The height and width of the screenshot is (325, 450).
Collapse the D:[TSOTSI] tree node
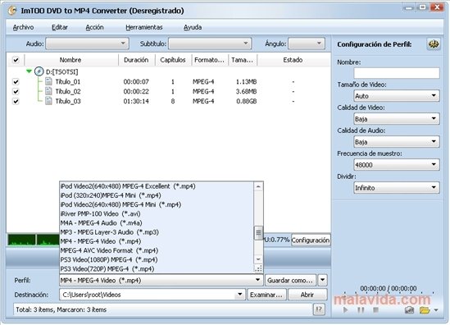[29, 71]
